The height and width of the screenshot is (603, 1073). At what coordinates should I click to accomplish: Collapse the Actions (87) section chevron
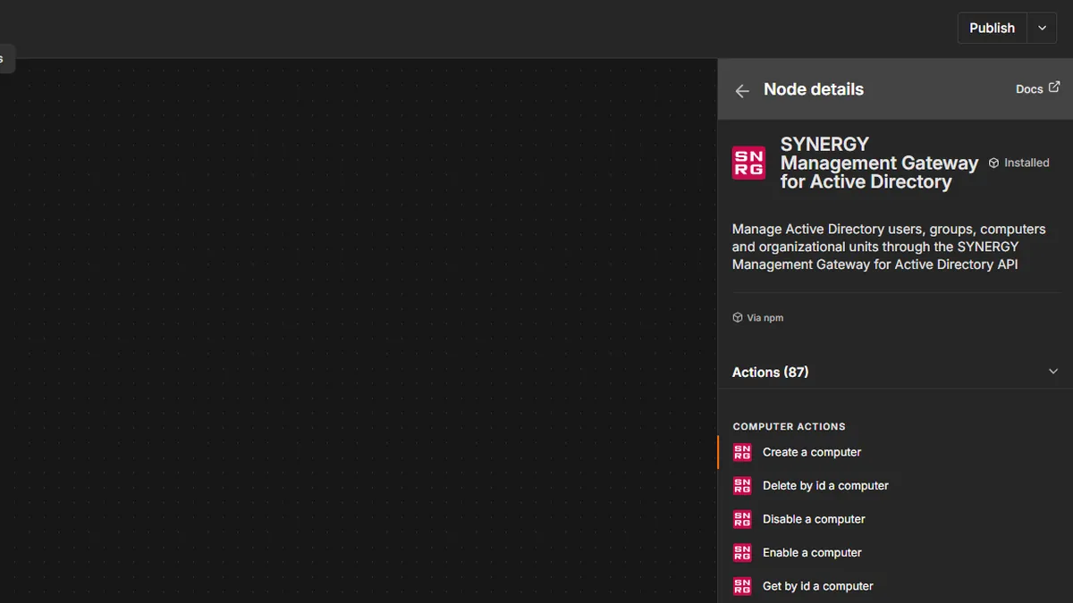pyautogui.click(x=1052, y=372)
